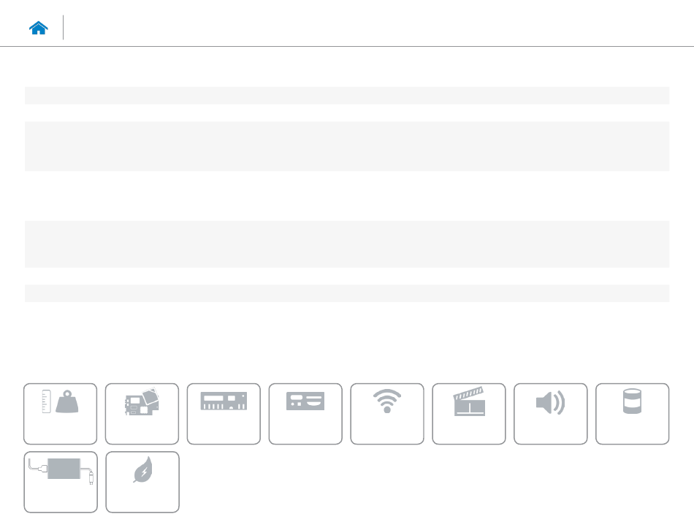
Task: Select the topmost narrow grey table row
Action: [347, 96]
